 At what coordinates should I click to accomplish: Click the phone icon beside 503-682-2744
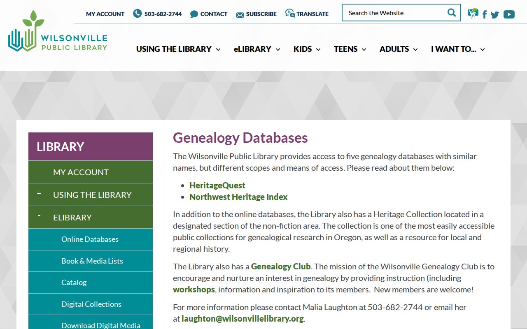pos(137,14)
